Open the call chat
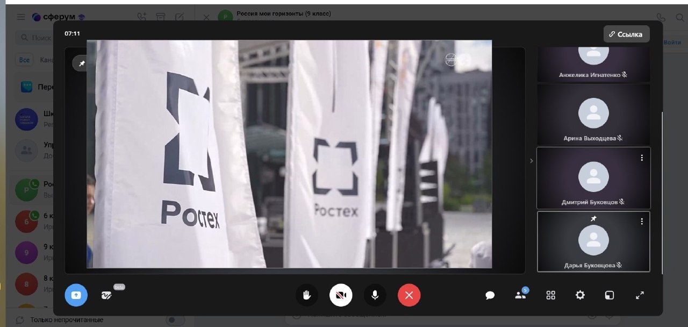The height and width of the screenshot is (327, 688). pos(490,295)
